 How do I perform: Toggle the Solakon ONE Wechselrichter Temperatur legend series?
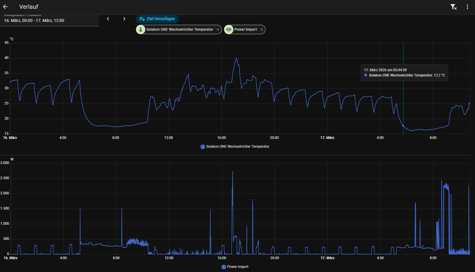235,147
